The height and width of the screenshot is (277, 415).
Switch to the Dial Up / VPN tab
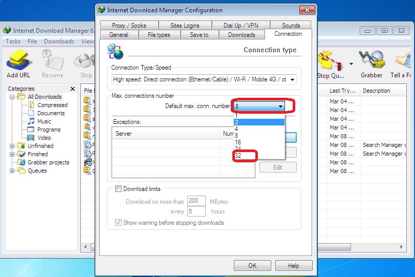pos(241,26)
